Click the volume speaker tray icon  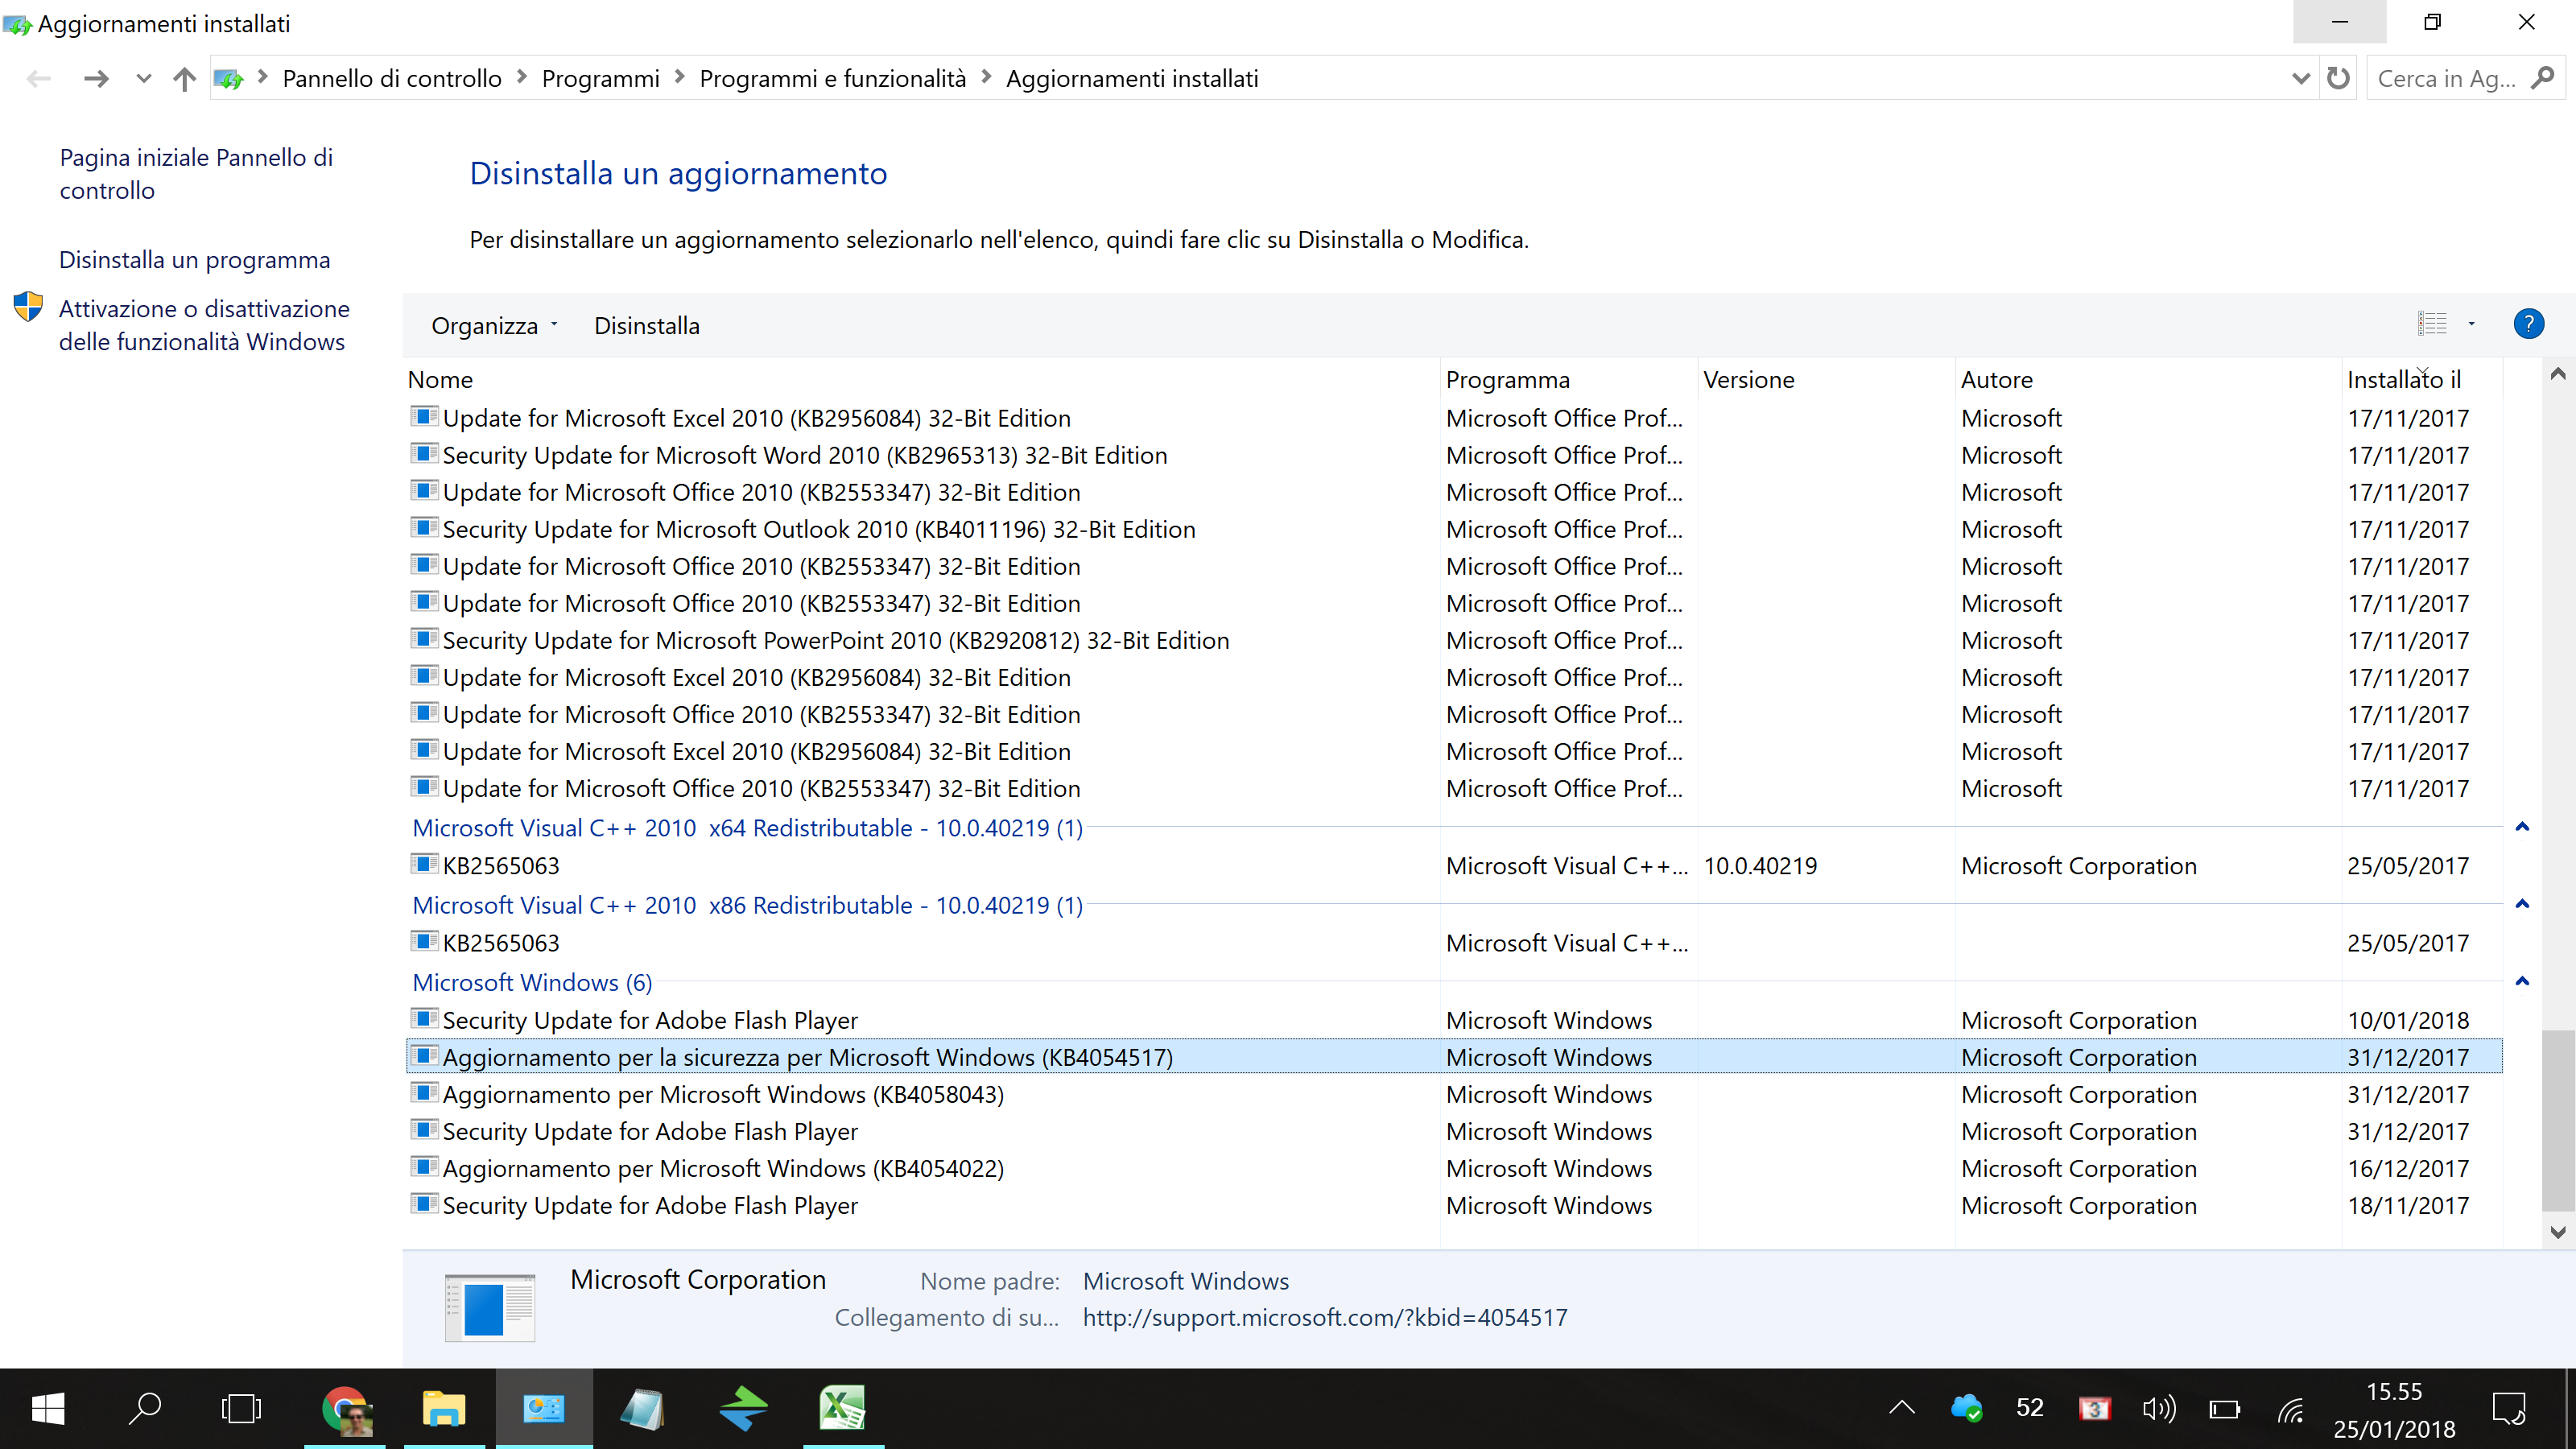tap(2158, 1409)
